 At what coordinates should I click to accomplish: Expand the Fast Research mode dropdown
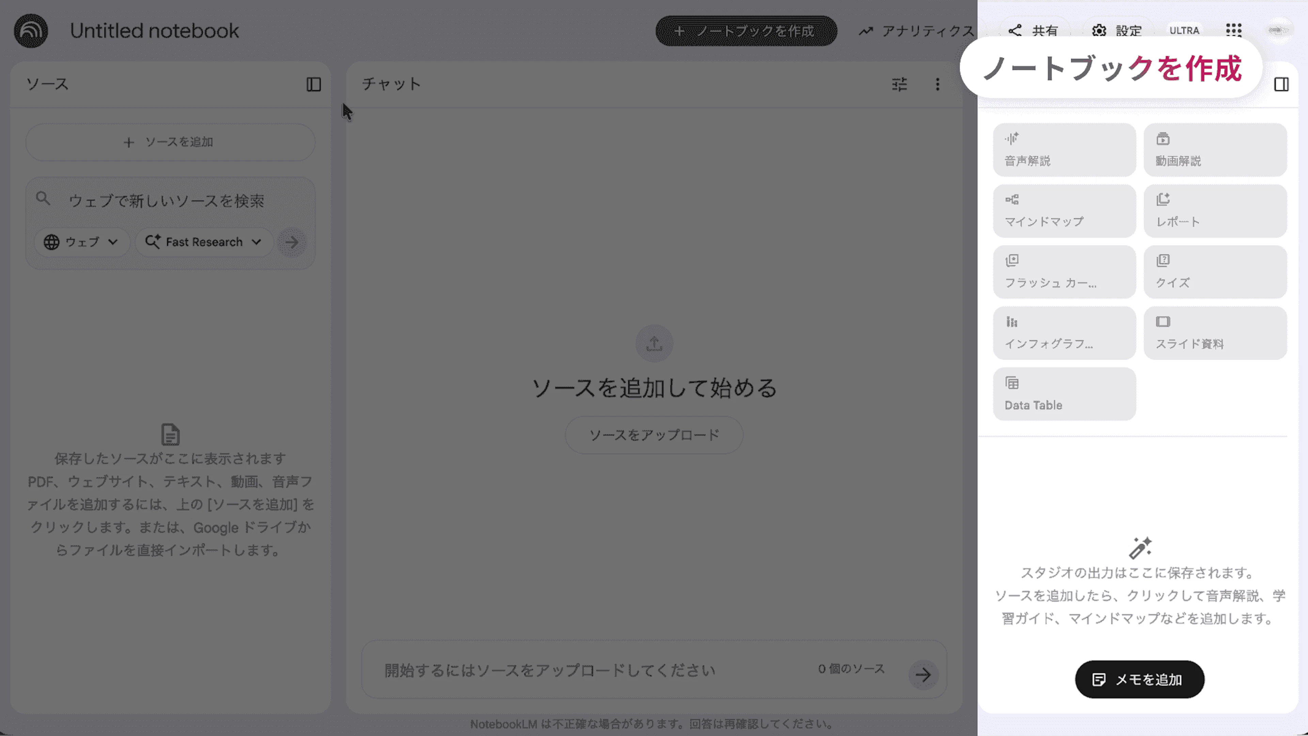point(204,242)
